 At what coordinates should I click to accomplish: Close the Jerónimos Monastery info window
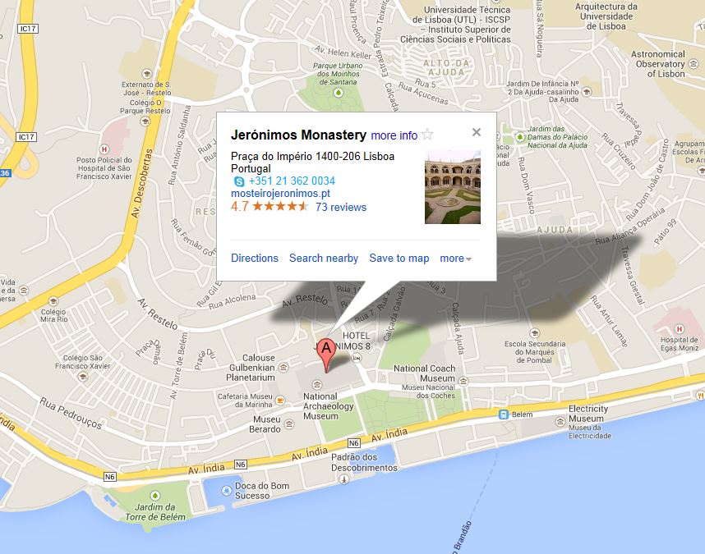pyautogui.click(x=477, y=132)
